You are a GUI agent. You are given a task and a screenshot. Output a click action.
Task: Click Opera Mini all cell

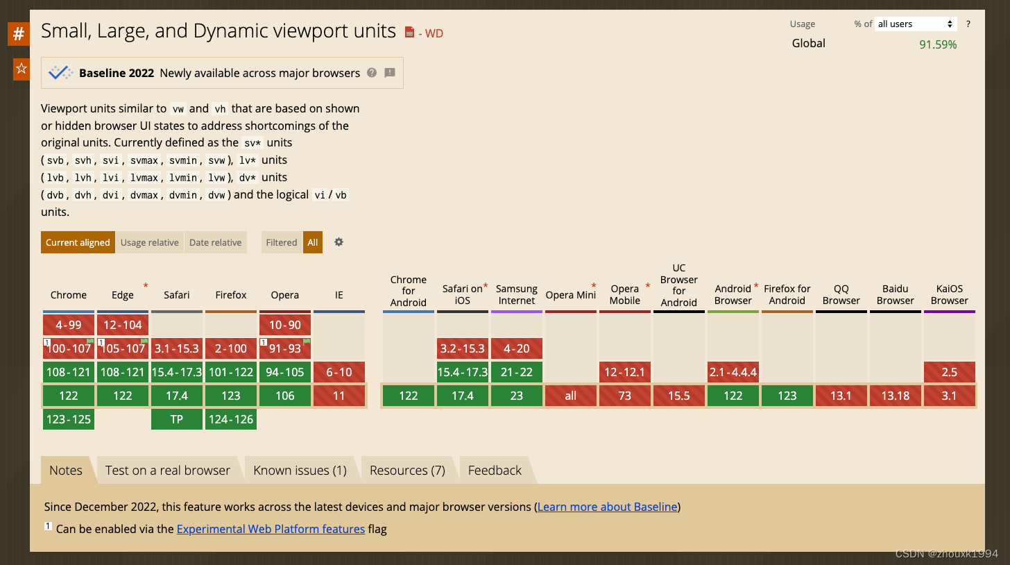pos(571,396)
